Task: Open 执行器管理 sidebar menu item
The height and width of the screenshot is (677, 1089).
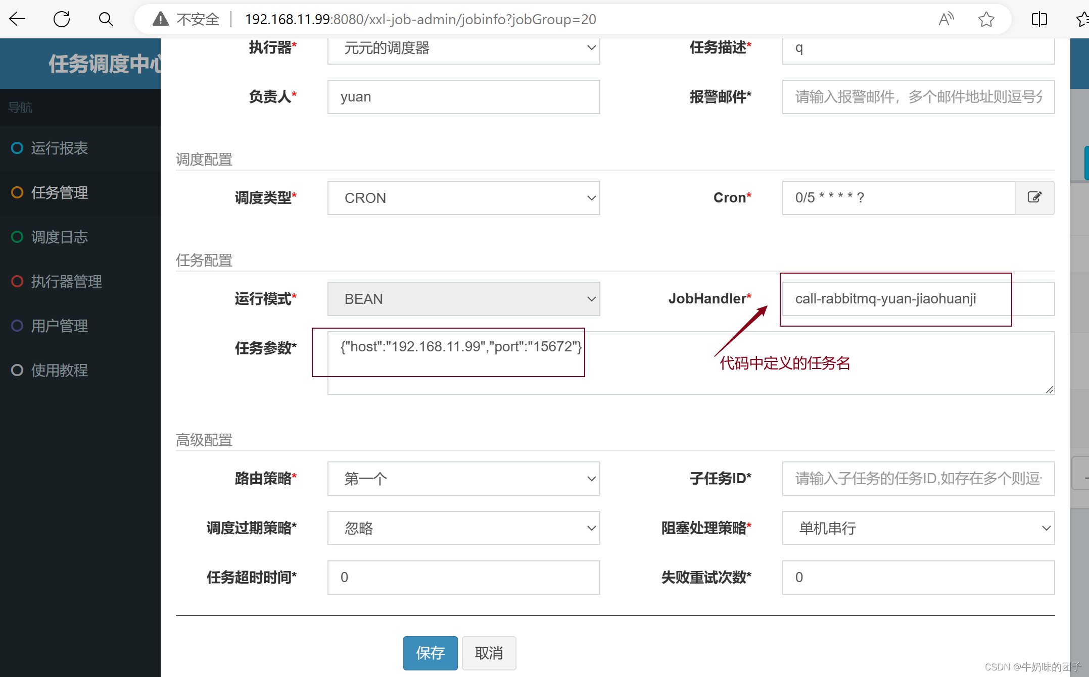Action: tap(66, 281)
